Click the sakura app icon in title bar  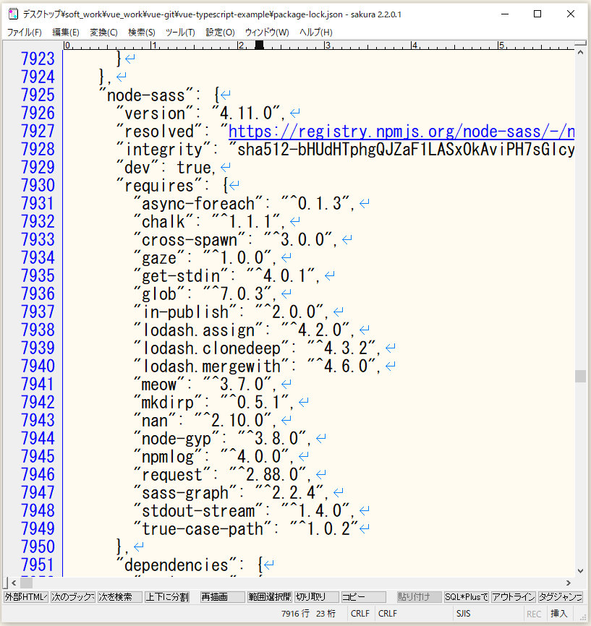13,14
